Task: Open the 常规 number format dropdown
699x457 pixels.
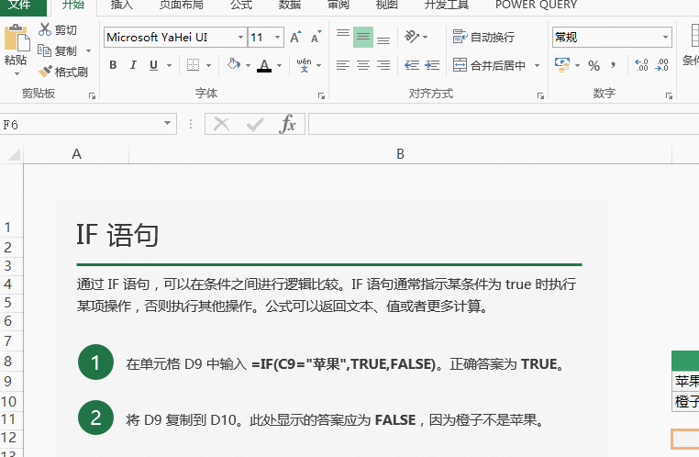Action: pos(665,37)
